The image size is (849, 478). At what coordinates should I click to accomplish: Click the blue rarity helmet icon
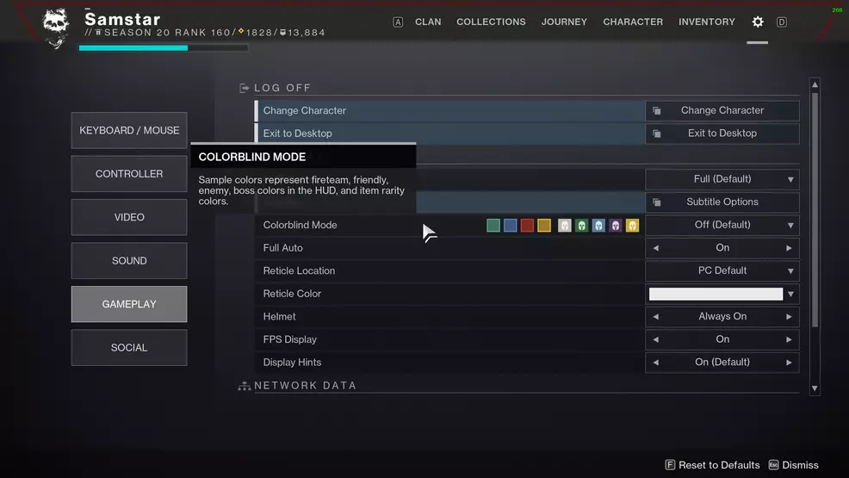pos(598,225)
